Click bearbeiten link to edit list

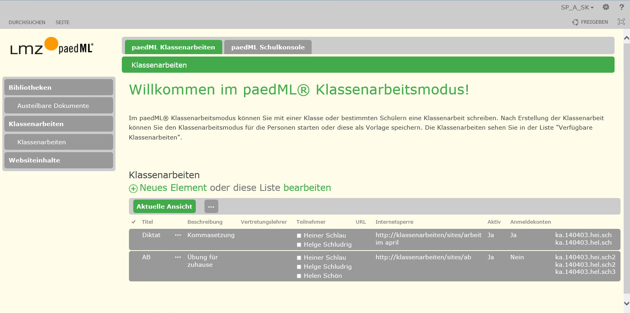click(x=307, y=188)
